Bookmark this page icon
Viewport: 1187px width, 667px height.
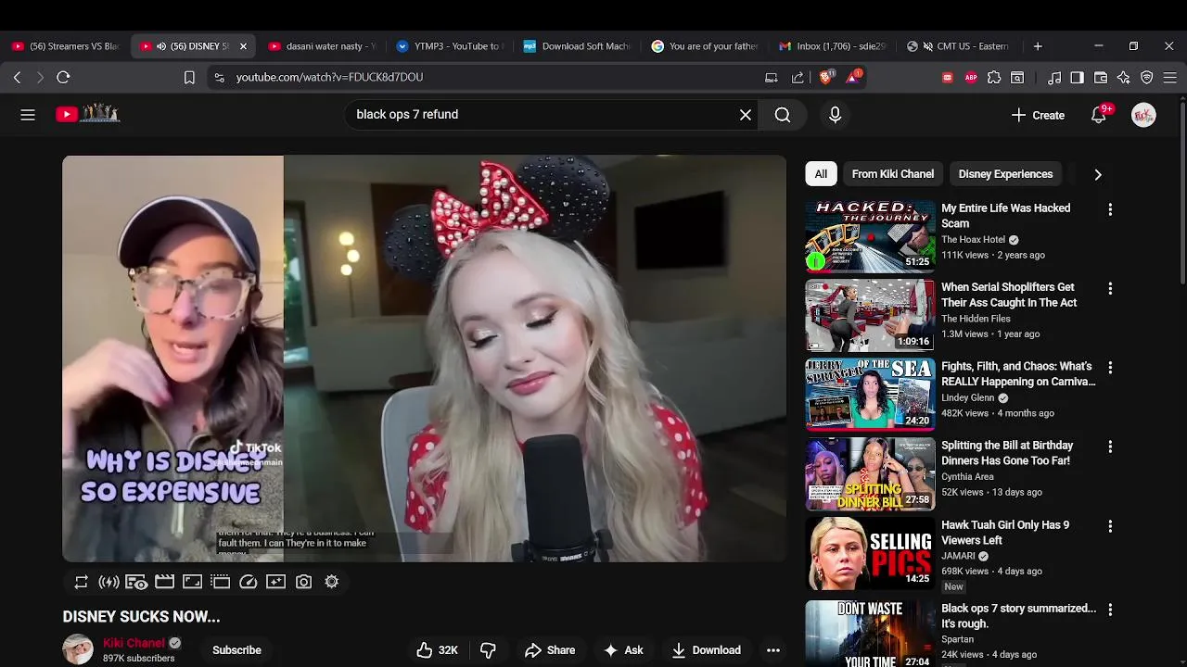tap(189, 78)
